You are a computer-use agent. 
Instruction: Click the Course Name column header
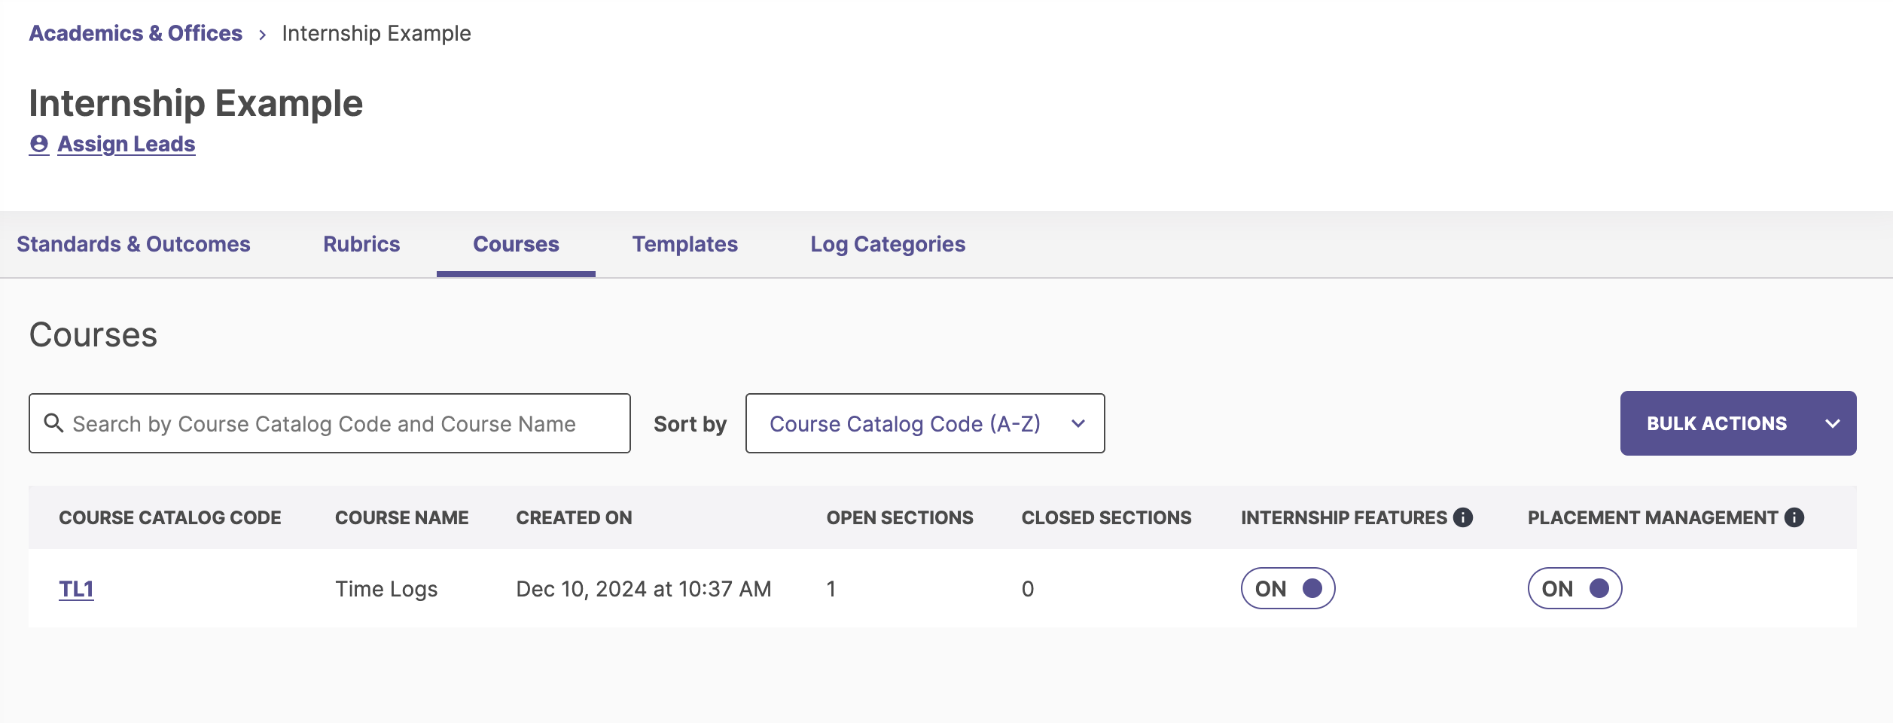click(401, 517)
